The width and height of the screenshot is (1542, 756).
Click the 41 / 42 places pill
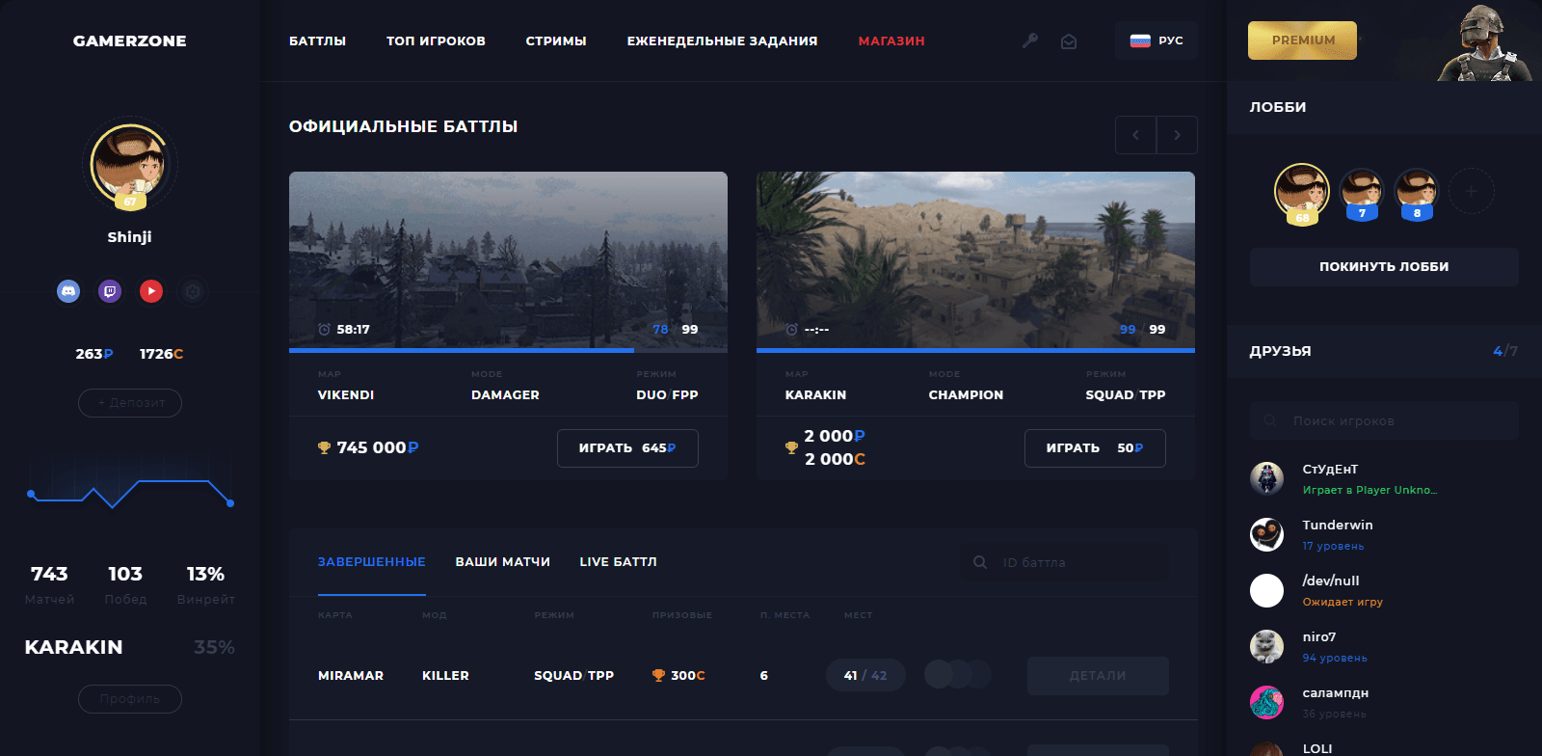click(x=865, y=675)
